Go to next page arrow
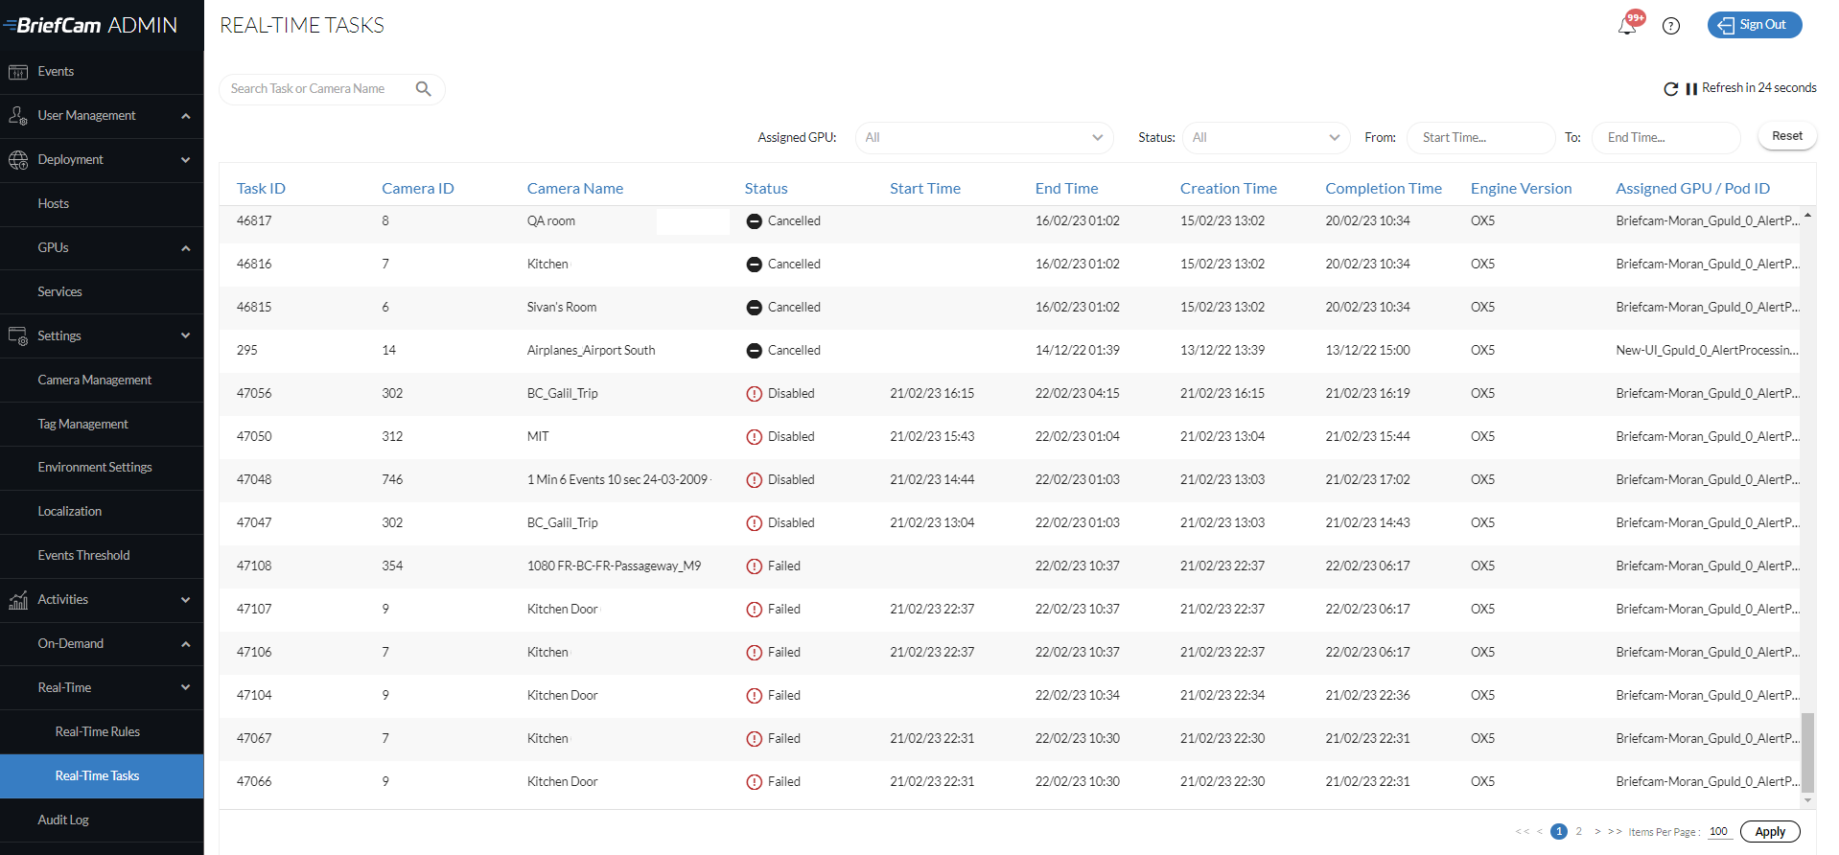The height and width of the screenshot is (855, 1839). [1597, 832]
